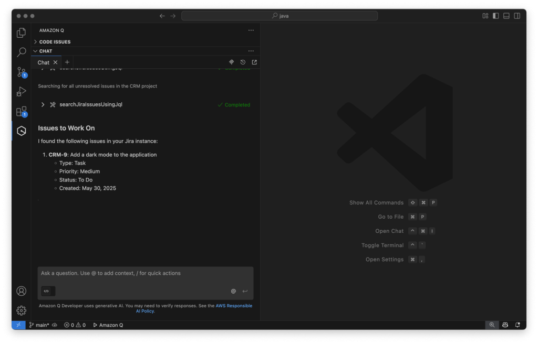
Task: Open the chat in a new window
Action: (x=254, y=62)
